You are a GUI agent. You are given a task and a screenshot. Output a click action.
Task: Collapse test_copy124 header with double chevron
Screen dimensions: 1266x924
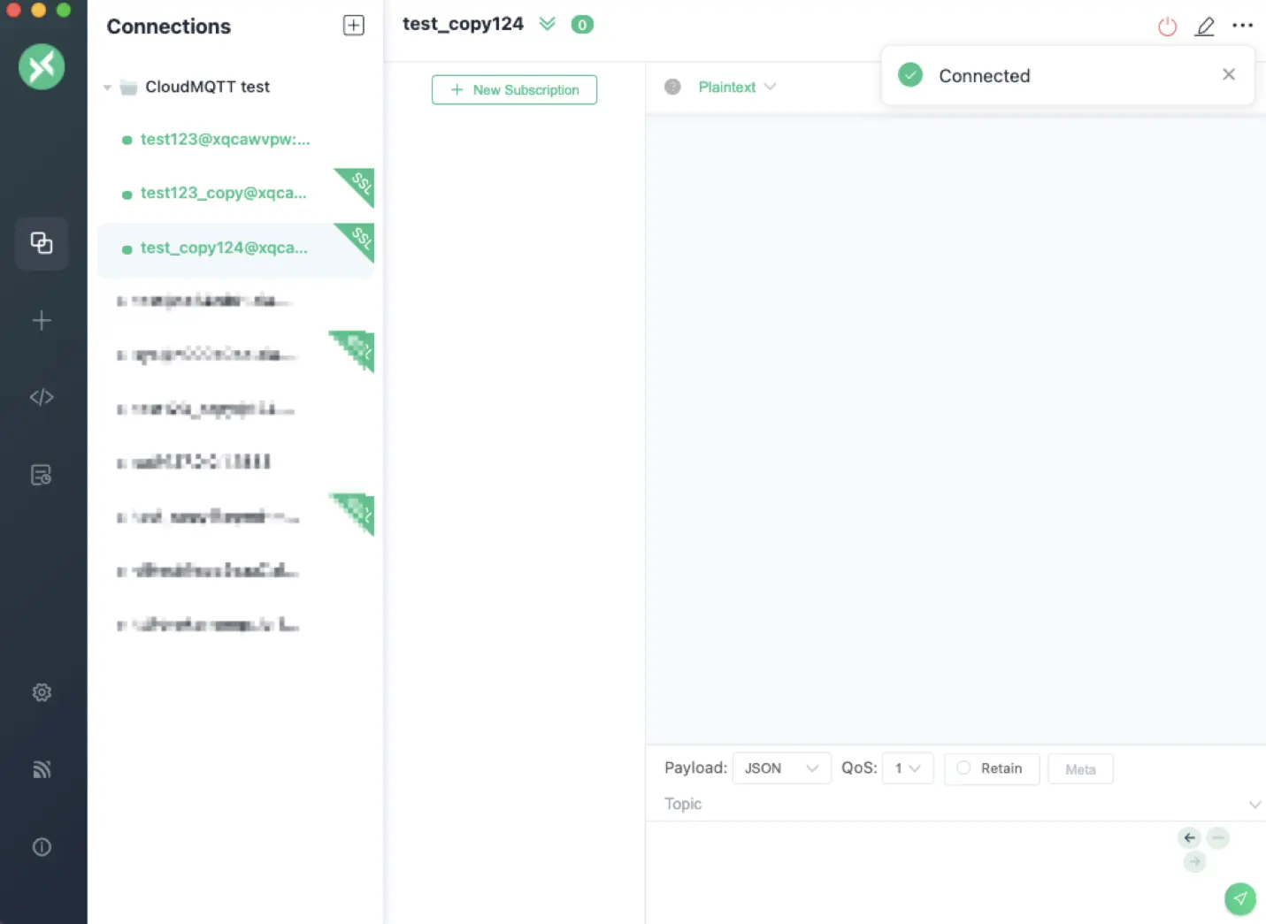tap(547, 24)
